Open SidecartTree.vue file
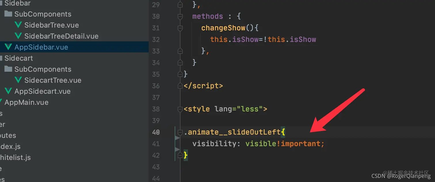Screen dimensions: 435x182 tap(53, 80)
